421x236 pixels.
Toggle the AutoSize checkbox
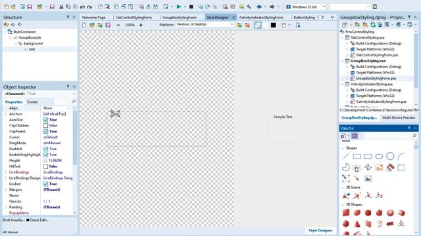45,120
